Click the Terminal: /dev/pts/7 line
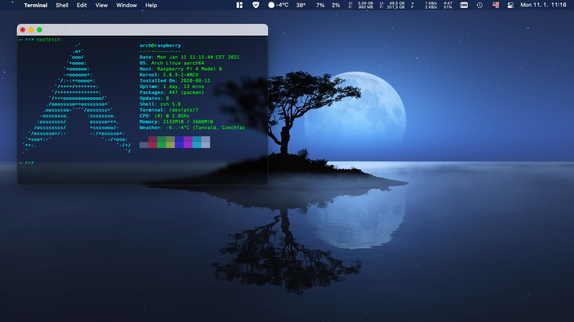Viewport: 574px width, 322px height. point(169,110)
